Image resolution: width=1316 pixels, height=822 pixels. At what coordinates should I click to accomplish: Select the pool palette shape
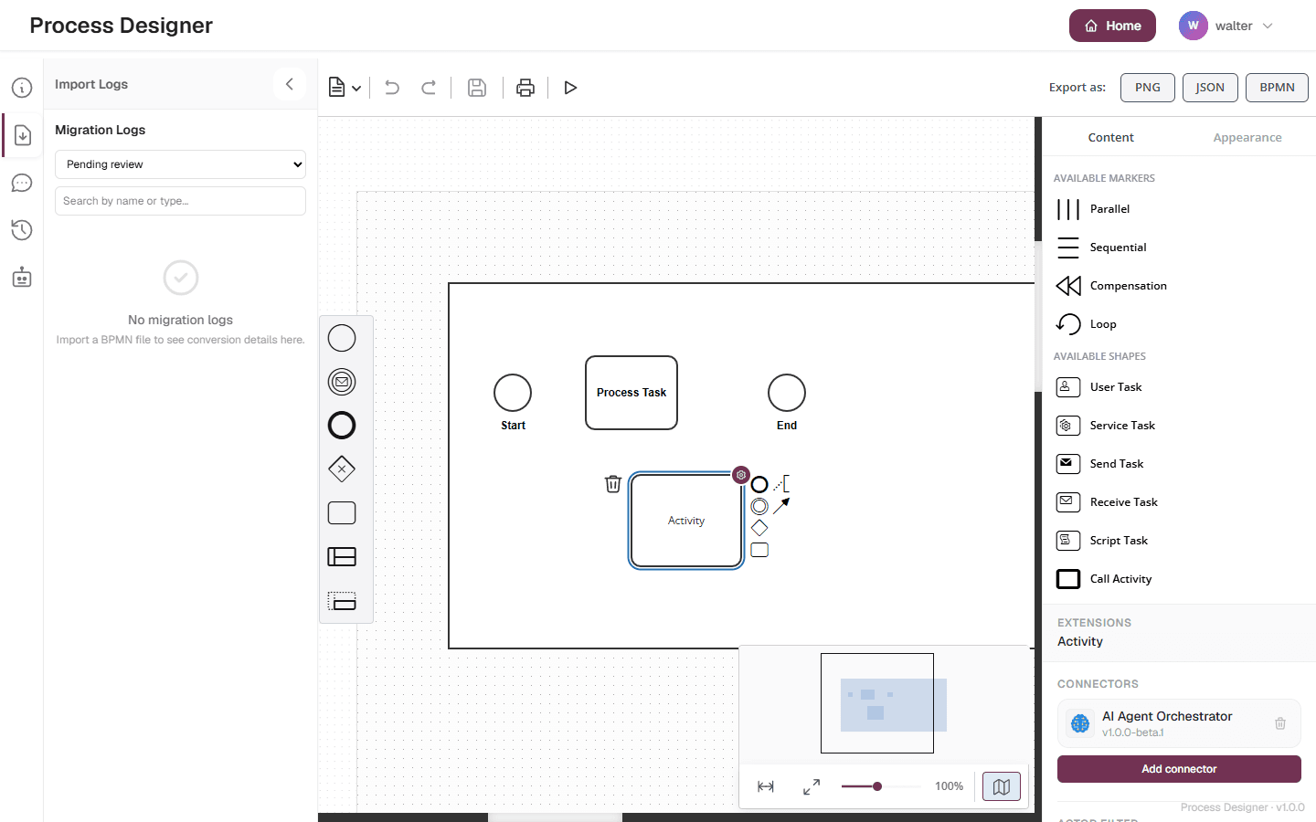(x=342, y=557)
